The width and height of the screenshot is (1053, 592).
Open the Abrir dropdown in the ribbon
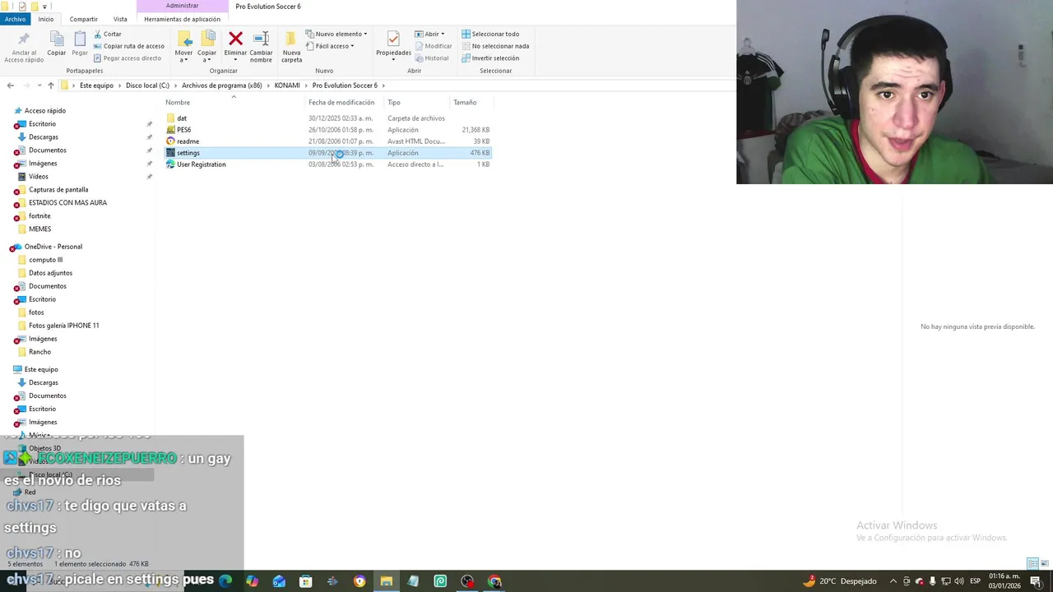(429, 34)
